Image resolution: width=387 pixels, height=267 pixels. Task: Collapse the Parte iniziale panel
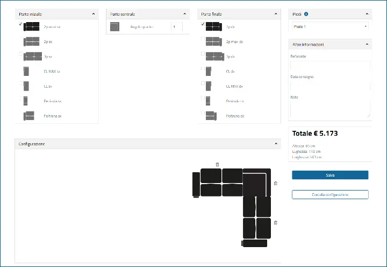point(94,14)
